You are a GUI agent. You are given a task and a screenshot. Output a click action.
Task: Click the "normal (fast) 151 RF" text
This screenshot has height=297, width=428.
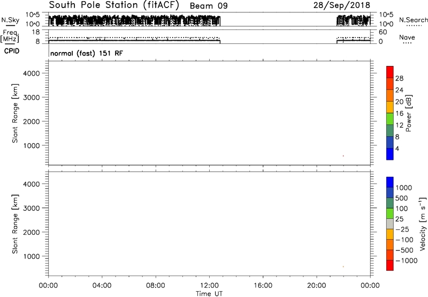87,53
